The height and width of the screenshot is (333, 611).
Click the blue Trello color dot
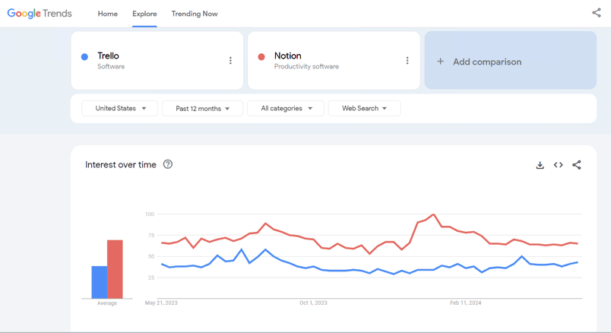[x=84, y=57]
